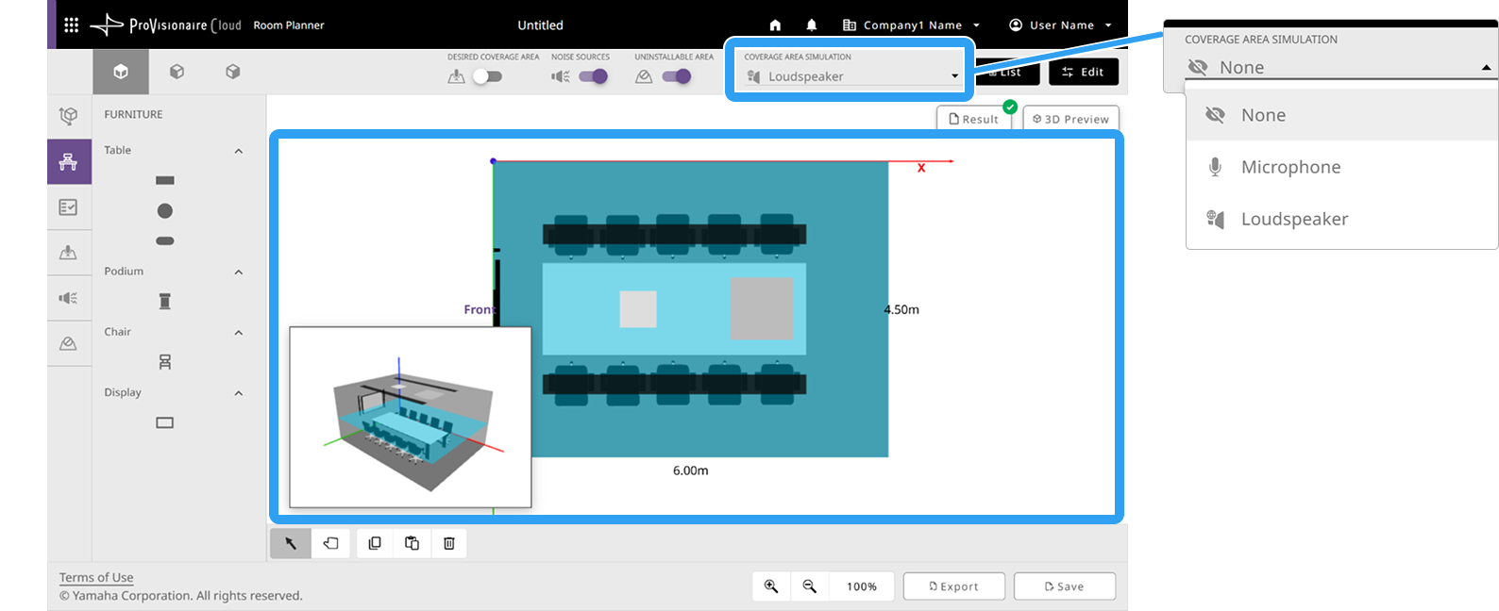Image resolution: width=1499 pixels, height=611 pixels.
Task: Open the User Name account dropdown
Action: point(1061,25)
